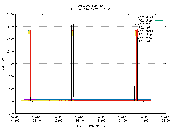Viewport: 171px width, 128px height.
Task: Click the x-axis tick '060408 12:00'
Action: click(x=58, y=119)
